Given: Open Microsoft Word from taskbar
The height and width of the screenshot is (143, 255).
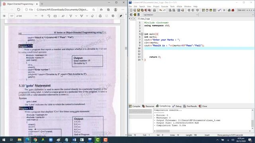Looking at the screenshot, I should [74, 139].
